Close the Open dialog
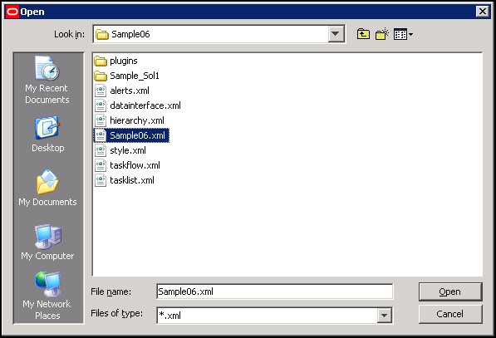Viewport: 496px width, 338px height. (483, 12)
